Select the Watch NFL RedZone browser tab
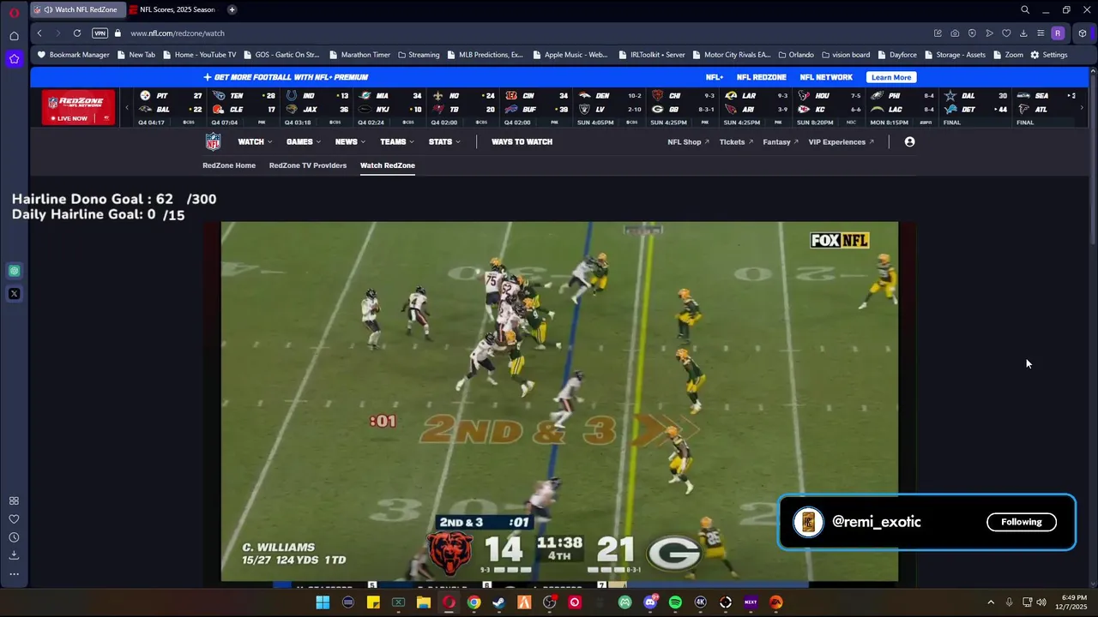Image resolution: width=1098 pixels, height=617 pixels. (x=77, y=9)
